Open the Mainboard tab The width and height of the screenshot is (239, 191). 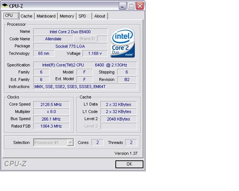[46, 16]
